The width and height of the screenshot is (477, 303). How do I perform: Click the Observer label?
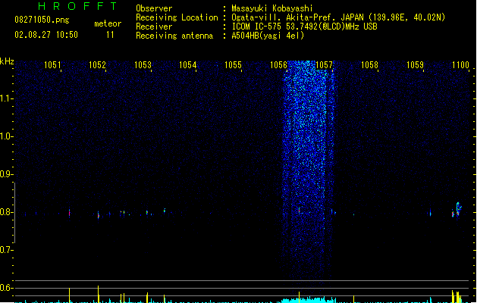tap(154, 8)
